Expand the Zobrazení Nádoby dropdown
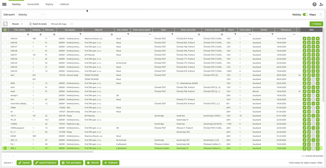 43,15
